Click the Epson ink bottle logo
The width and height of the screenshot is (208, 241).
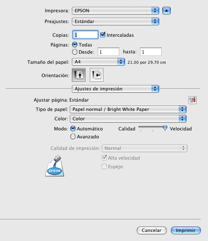tap(55, 166)
